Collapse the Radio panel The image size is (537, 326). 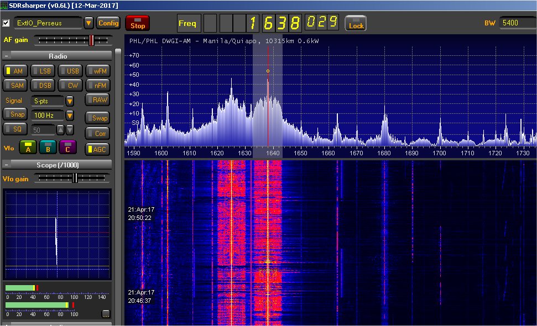tap(6, 56)
